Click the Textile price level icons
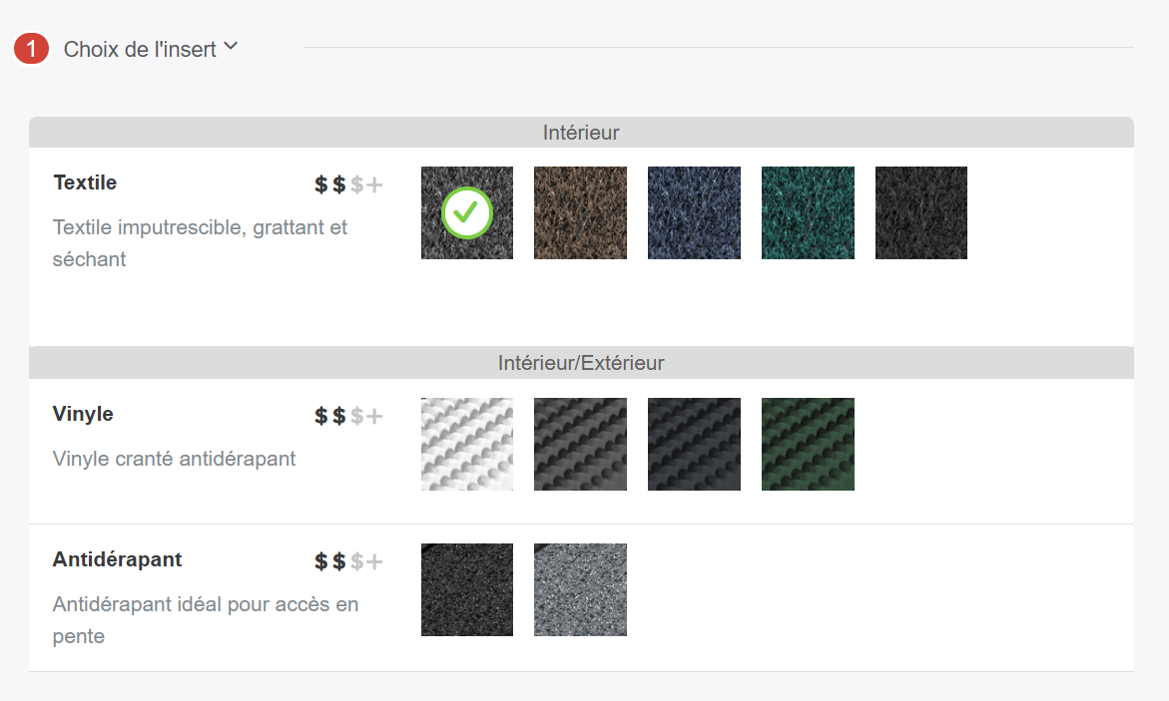 pos(348,184)
